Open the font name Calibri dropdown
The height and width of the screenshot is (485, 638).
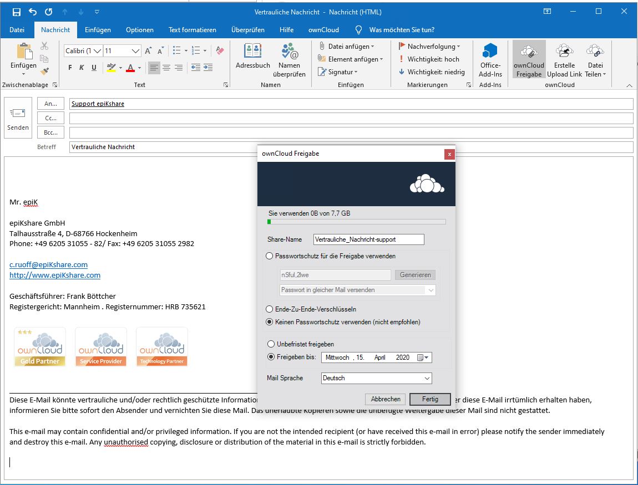(x=97, y=51)
